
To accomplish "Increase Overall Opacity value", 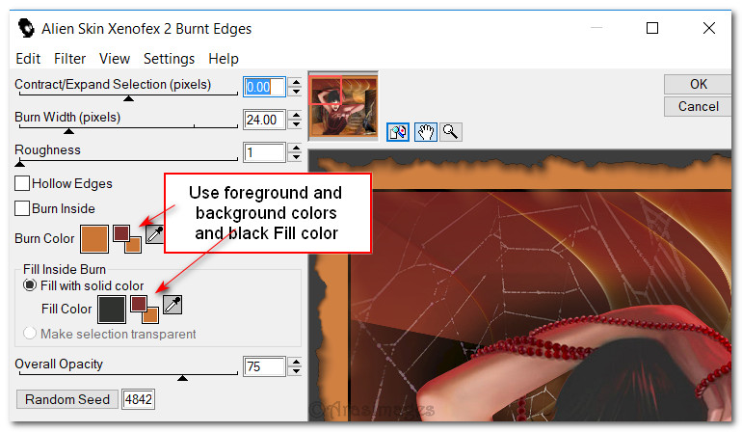I will (x=296, y=362).
